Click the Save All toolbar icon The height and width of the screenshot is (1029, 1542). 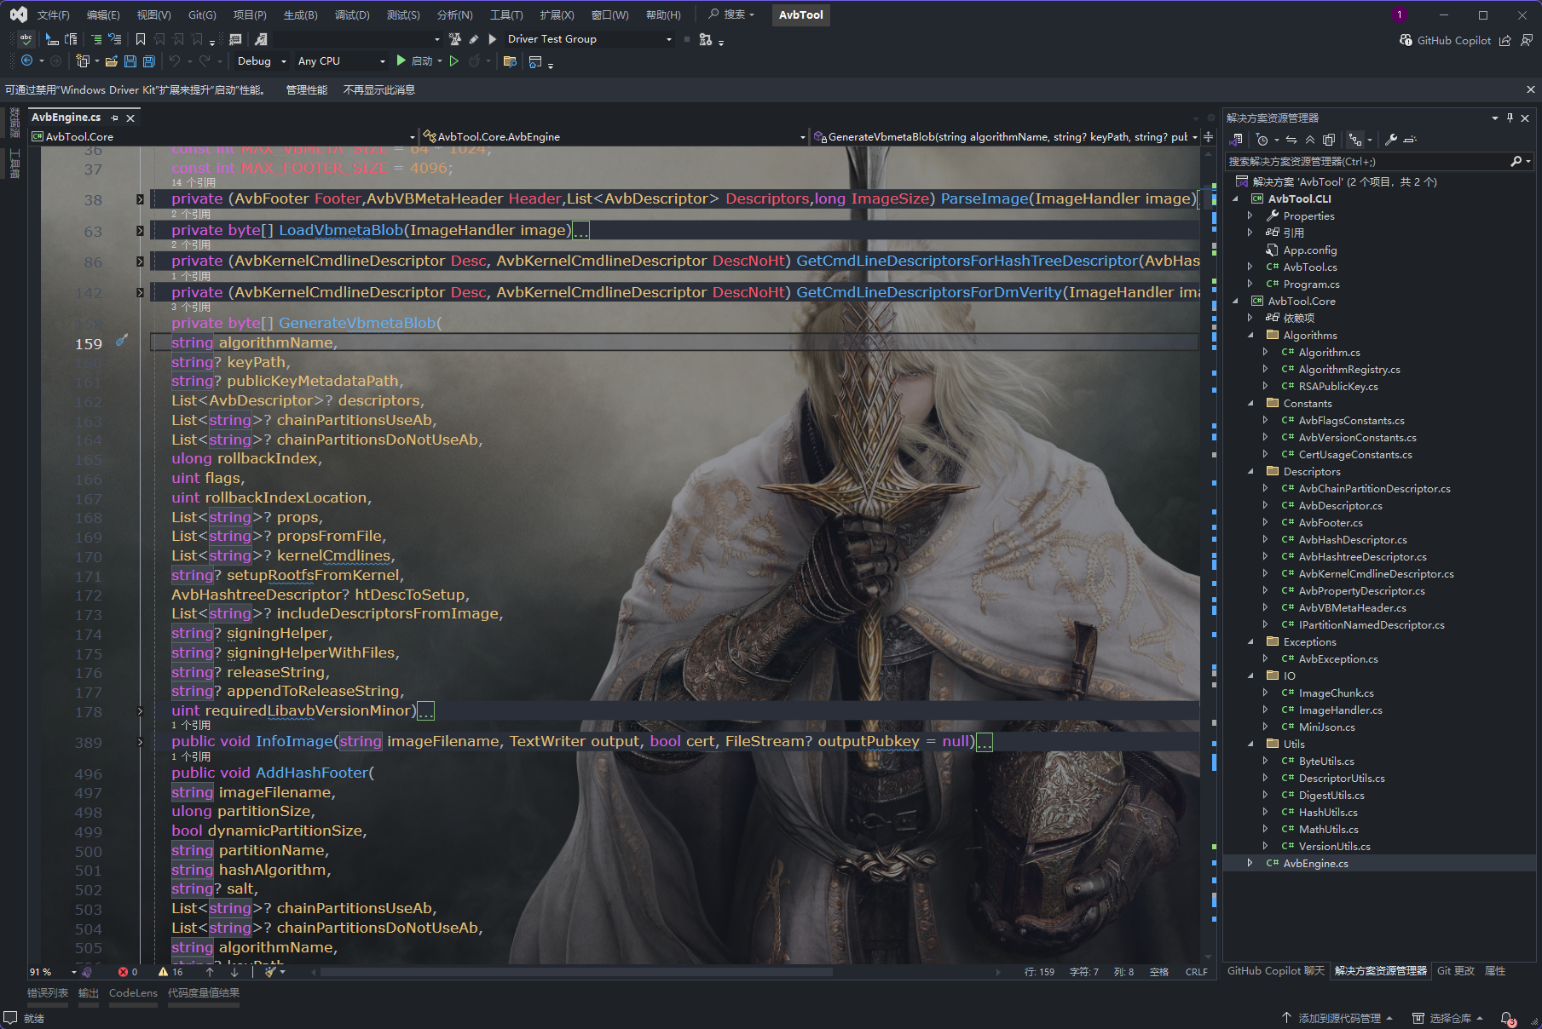[x=149, y=61]
